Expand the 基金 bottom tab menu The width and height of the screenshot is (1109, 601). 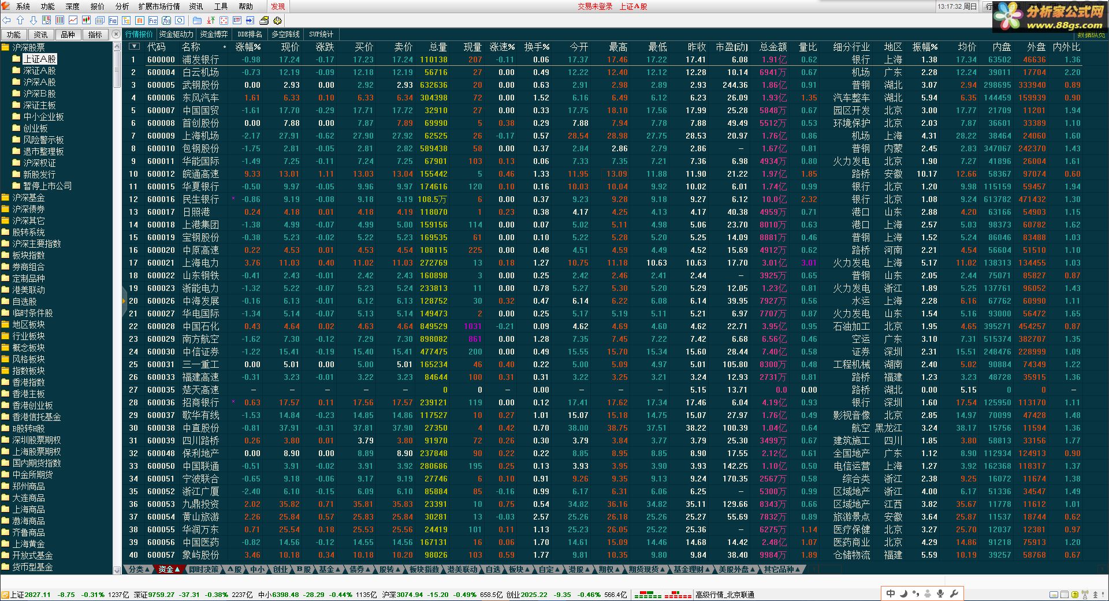pos(330,569)
